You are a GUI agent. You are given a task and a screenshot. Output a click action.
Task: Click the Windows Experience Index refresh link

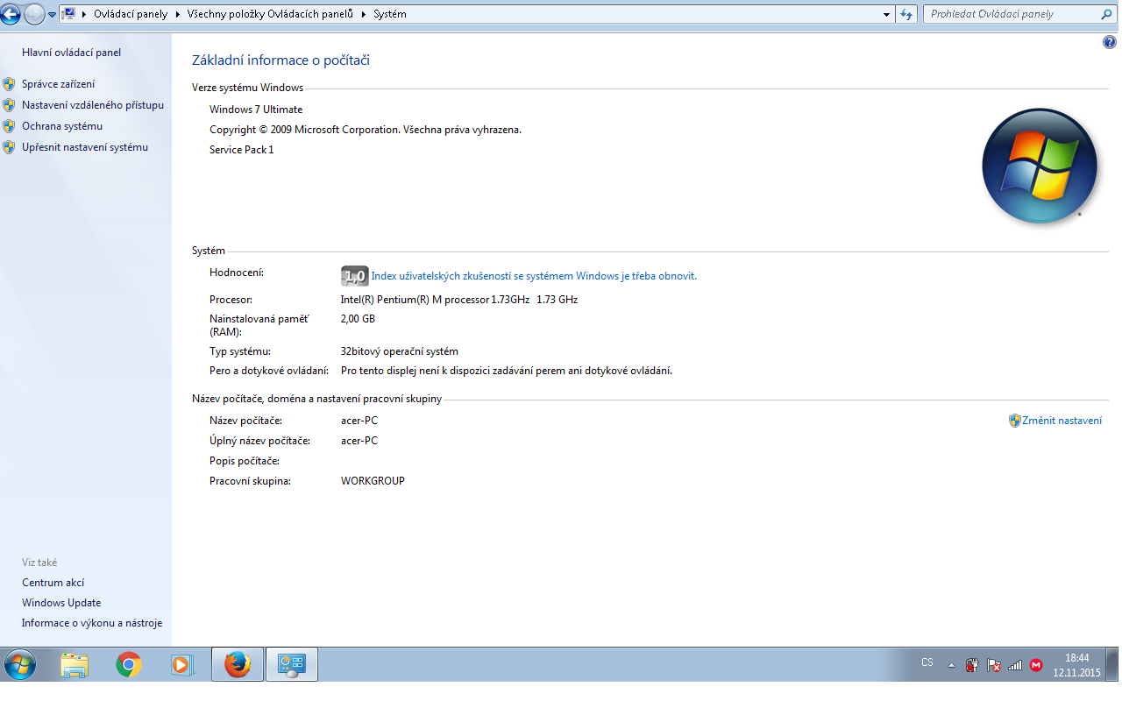(x=533, y=276)
